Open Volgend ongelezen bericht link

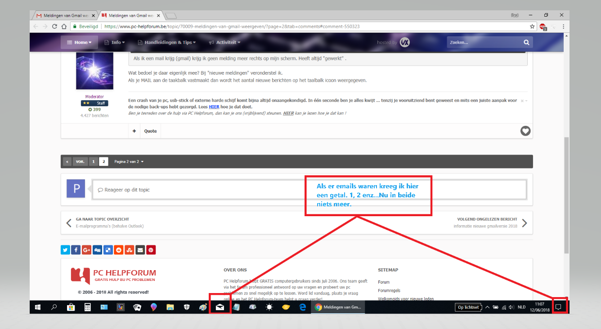point(487,219)
